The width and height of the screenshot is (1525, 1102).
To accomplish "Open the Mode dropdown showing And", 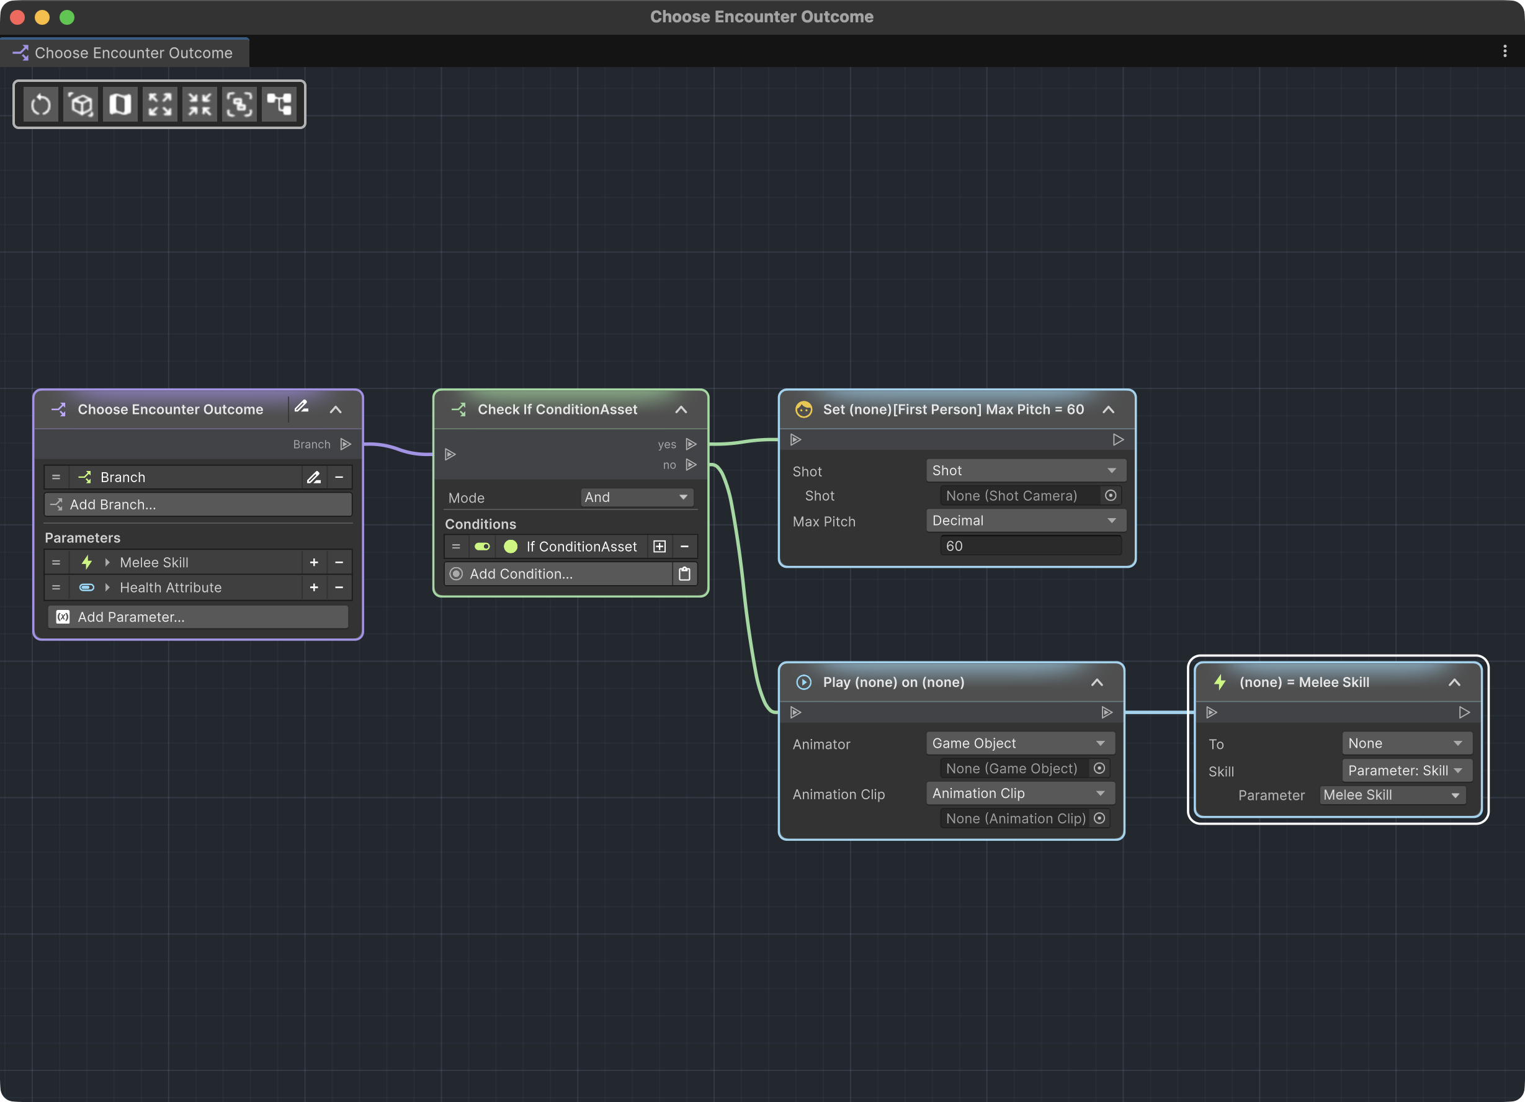I will [x=637, y=498].
